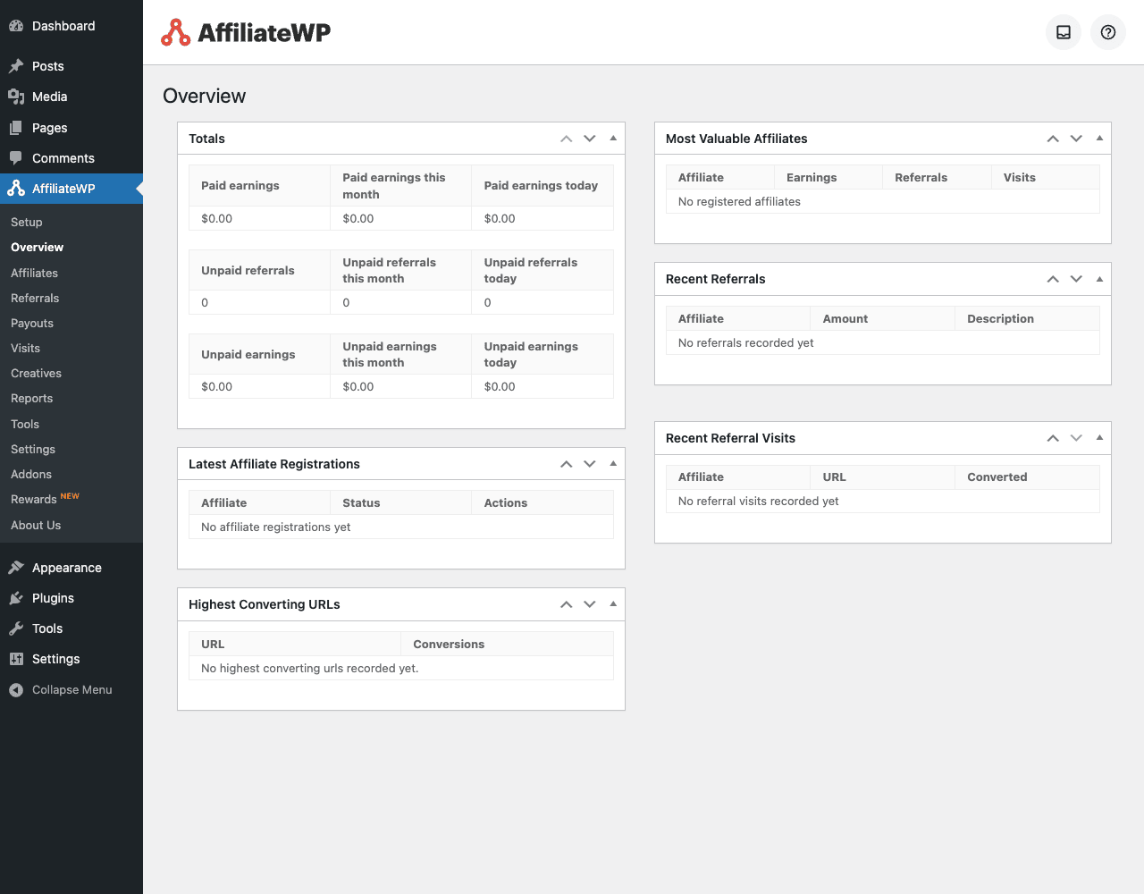
Task: Click the Tools wrench icon
Action: pos(16,628)
